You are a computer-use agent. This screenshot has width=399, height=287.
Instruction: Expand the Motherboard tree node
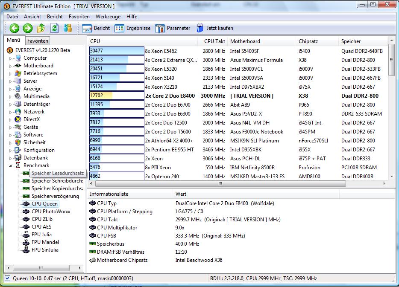(10, 66)
